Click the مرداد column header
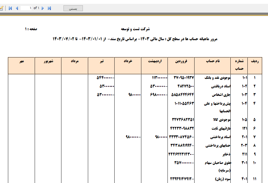268x183 pixels. point(75,66)
